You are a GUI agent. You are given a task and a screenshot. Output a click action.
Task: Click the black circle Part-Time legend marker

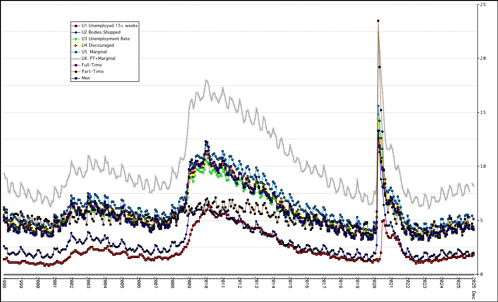click(75, 72)
